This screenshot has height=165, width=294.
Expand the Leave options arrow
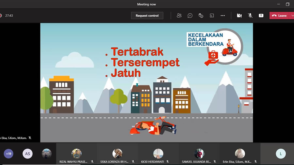coord(292,15)
